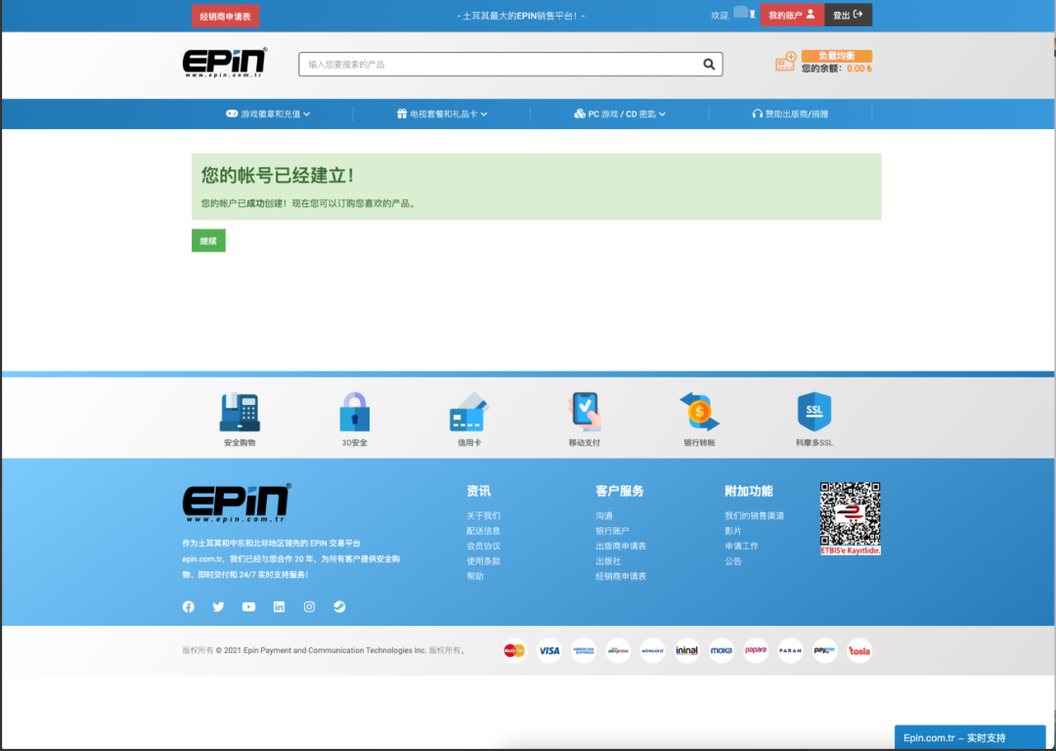
Task: Open 我的账户 account button
Action: tap(792, 15)
